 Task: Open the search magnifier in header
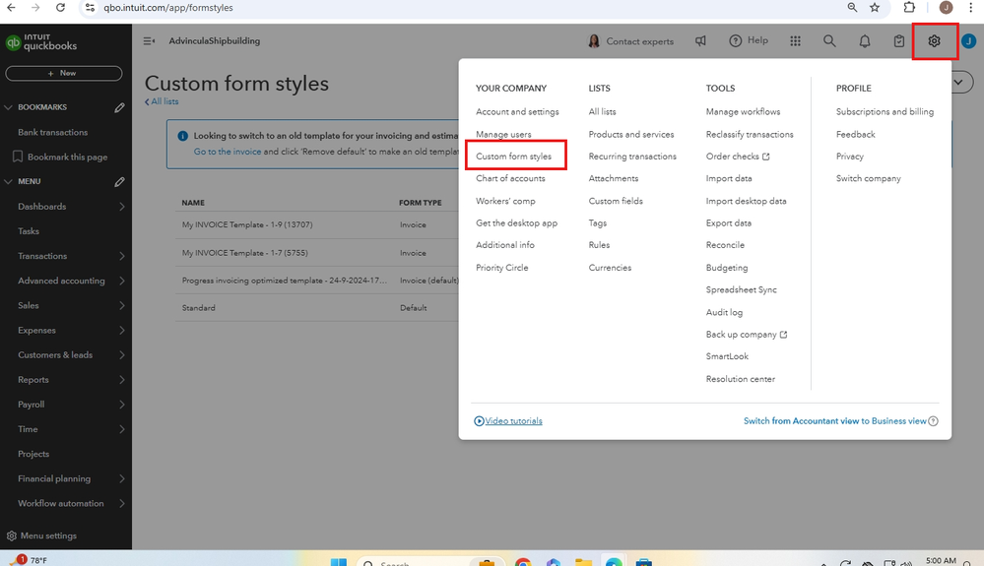tap(829, 41)
